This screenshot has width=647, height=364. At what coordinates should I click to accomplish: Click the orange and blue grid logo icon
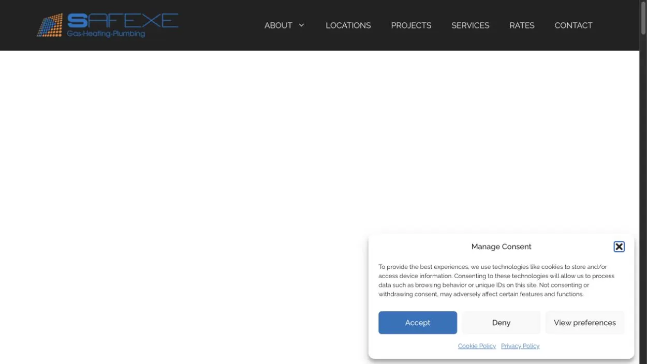(50, 25)
